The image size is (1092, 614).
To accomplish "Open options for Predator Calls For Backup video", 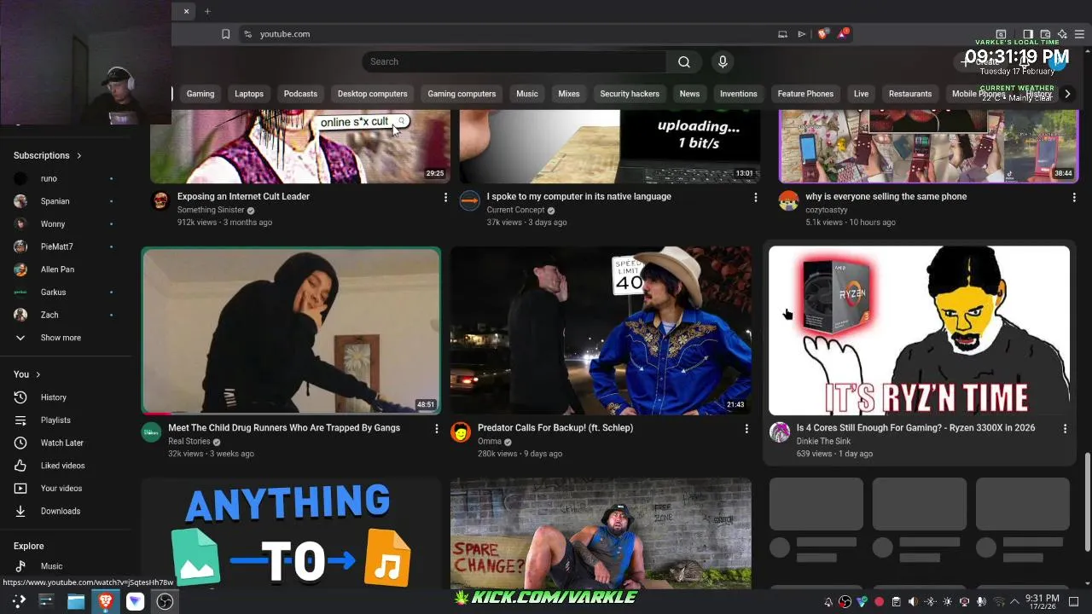I will pos(746,429).
